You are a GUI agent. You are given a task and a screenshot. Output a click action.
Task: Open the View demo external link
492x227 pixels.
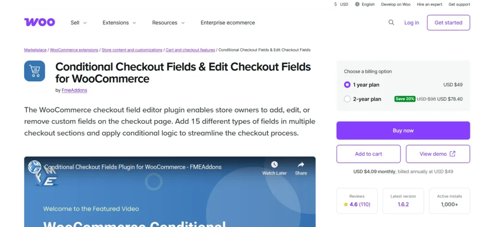click(x=438, y=154)
